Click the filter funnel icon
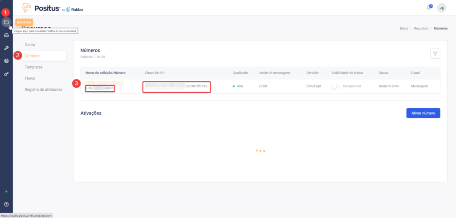The image size is (456, 218). 435,54
